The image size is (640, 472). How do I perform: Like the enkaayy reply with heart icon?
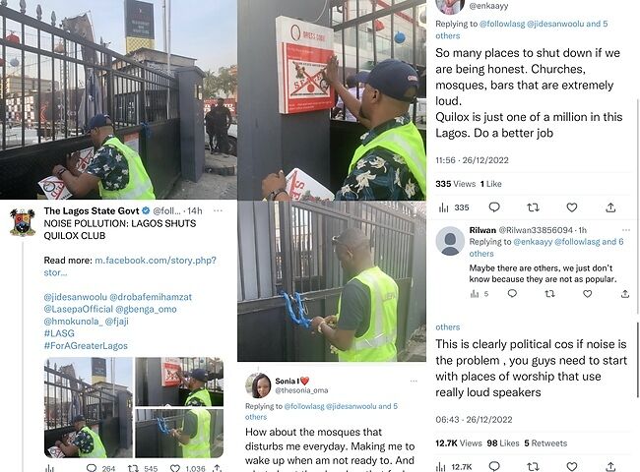(x=571, y=207)
